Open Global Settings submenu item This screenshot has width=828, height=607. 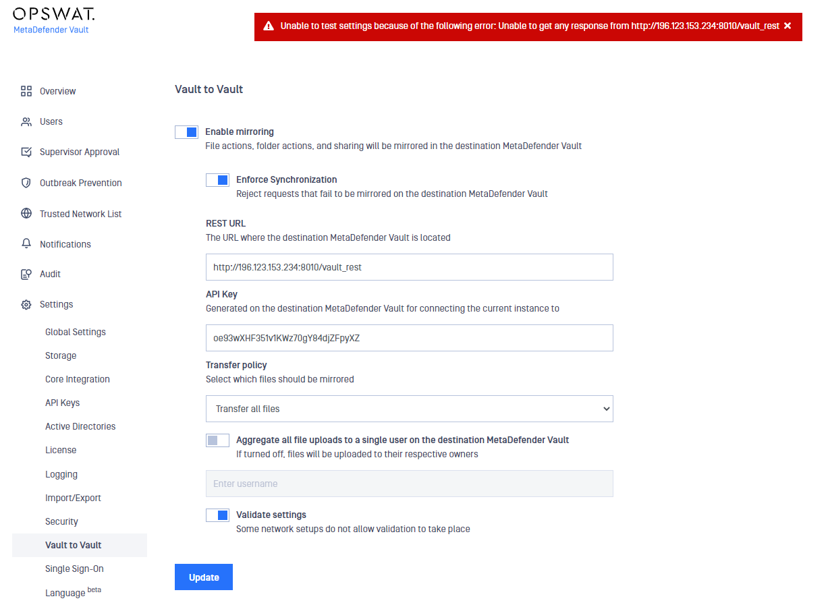pos(75,332)
